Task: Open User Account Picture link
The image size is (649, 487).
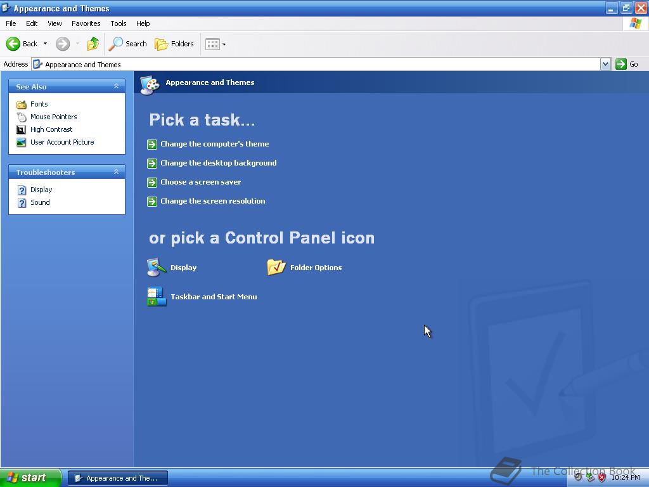Action: [x=62, y=142]
